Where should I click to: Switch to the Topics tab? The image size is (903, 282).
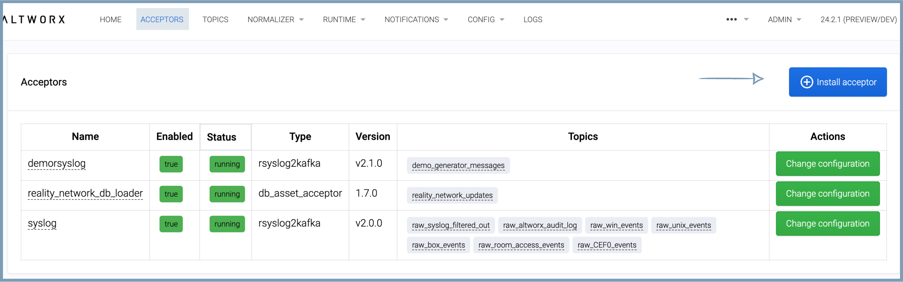(x=215, y=20)
